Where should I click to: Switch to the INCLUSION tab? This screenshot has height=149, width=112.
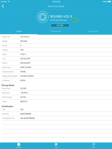[x=93, y=31]
